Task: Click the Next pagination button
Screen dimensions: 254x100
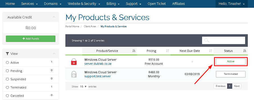Action: (237, 86)
